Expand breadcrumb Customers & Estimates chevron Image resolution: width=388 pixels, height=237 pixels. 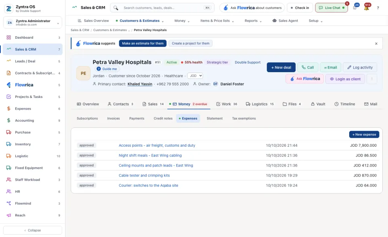pos(129,30)
